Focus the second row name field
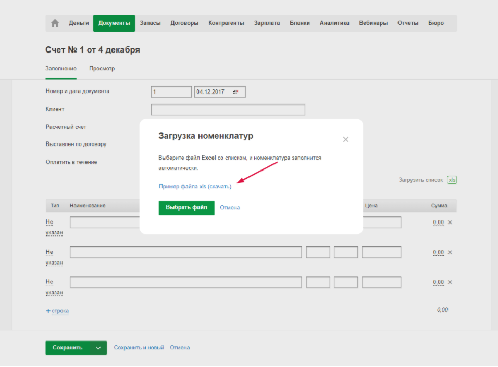 click(x=186, y=252)
